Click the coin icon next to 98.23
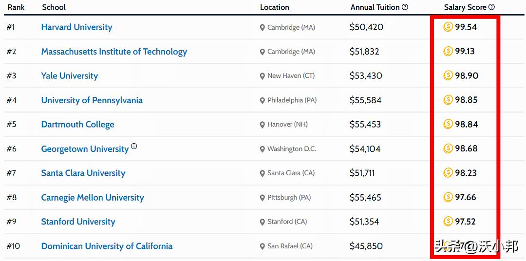The height and width of the screenshot is (261, 526). [x=448, y=173]
